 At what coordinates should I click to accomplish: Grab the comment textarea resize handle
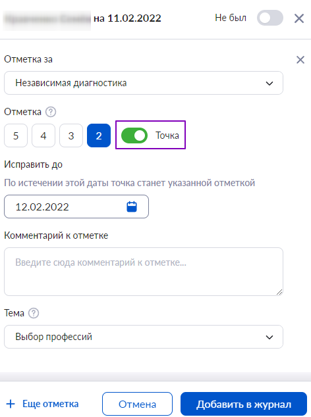coord(279,292)
